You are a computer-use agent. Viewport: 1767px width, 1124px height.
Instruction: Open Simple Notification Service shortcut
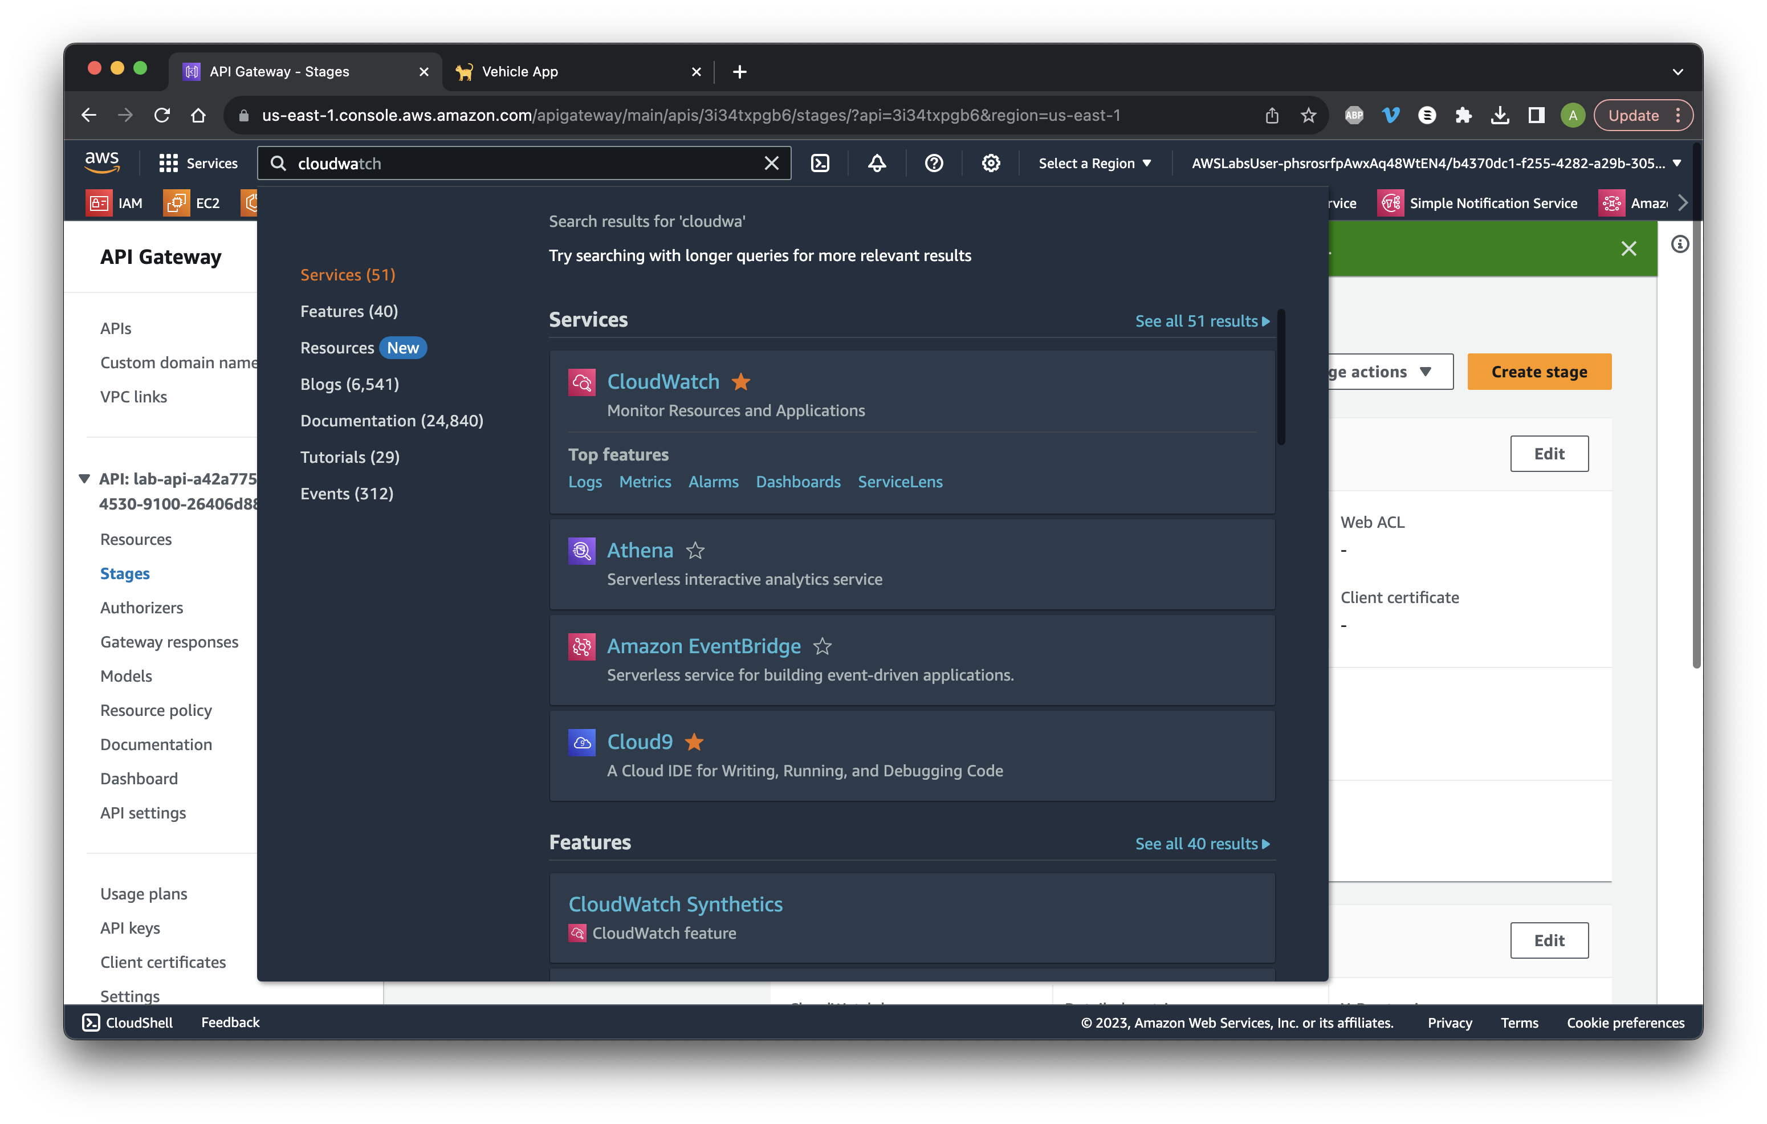pos(1478,203)
